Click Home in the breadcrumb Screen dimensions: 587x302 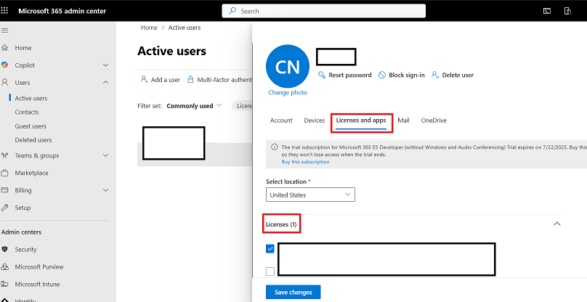[x=149, y=28]
